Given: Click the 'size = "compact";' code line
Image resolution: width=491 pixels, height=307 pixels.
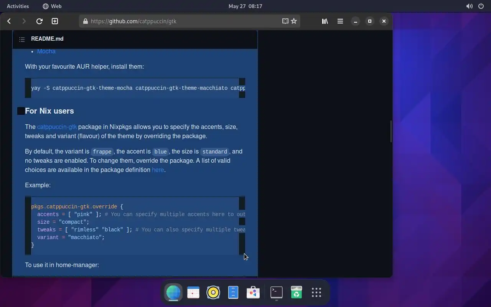Looking at the screenshot, I should [63, 222].
